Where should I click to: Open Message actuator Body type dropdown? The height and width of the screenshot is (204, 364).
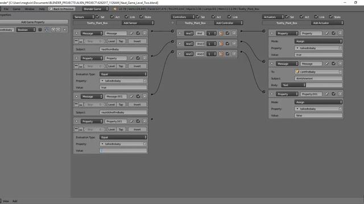[293, 85]
